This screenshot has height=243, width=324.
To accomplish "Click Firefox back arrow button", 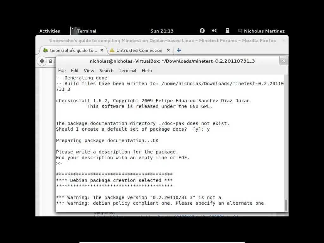I will (x=42, y=61).
